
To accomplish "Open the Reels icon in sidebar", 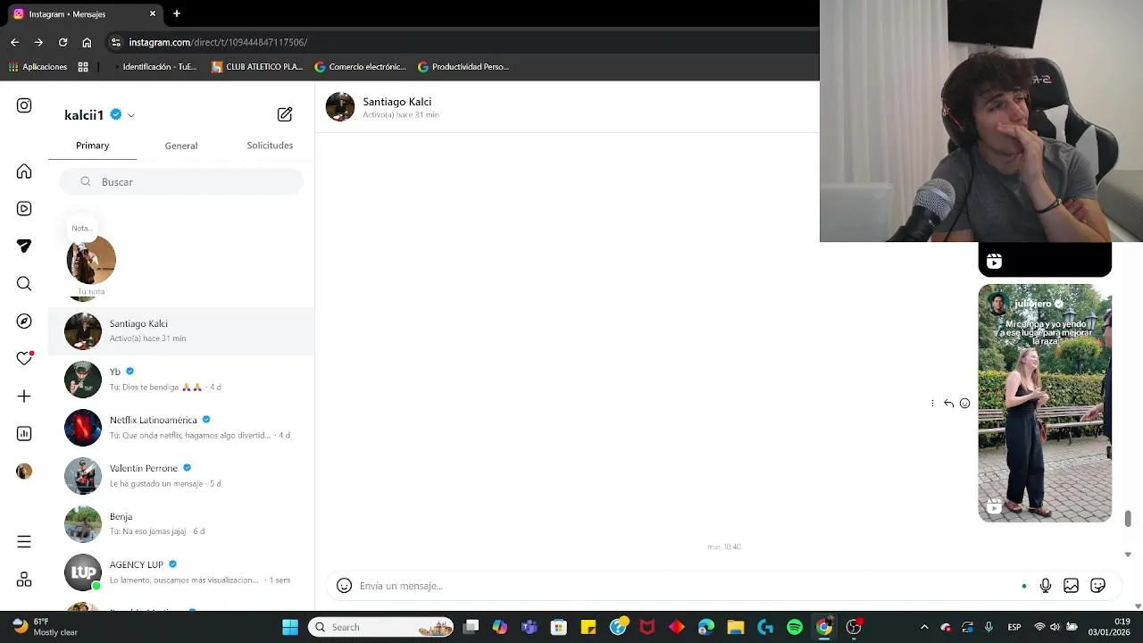I will tap(24, 209).
